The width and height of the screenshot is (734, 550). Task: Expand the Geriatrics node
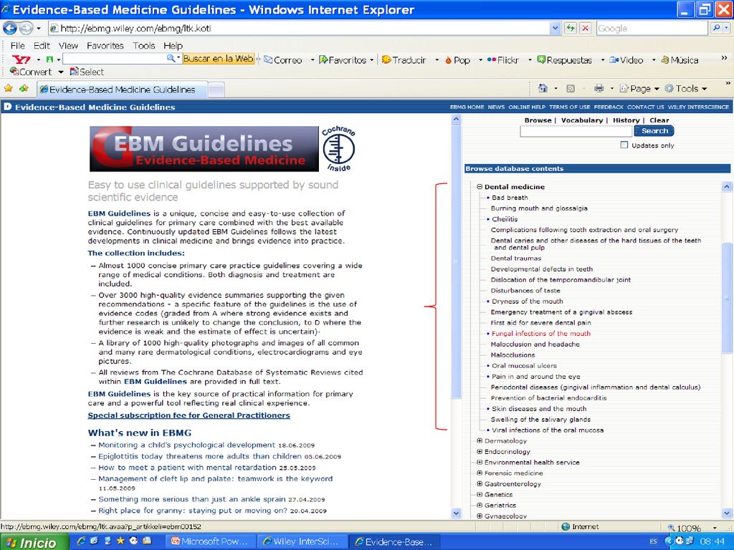coord(480,505)
